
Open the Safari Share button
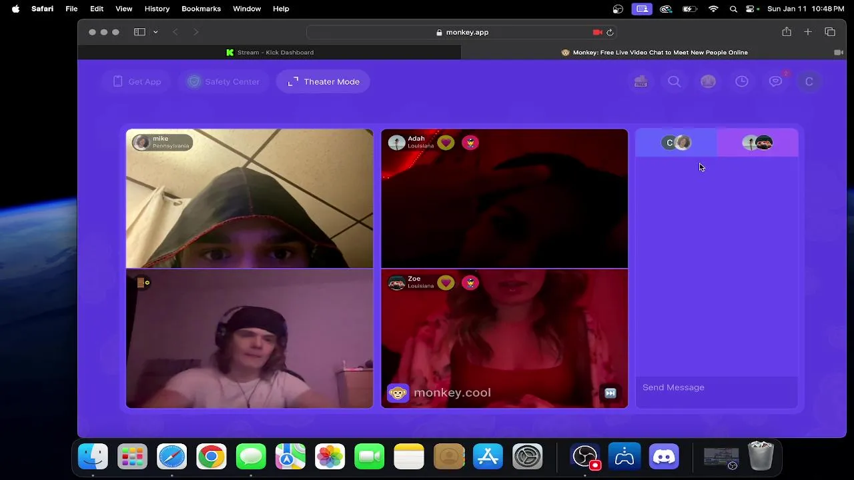coord(787,32)
